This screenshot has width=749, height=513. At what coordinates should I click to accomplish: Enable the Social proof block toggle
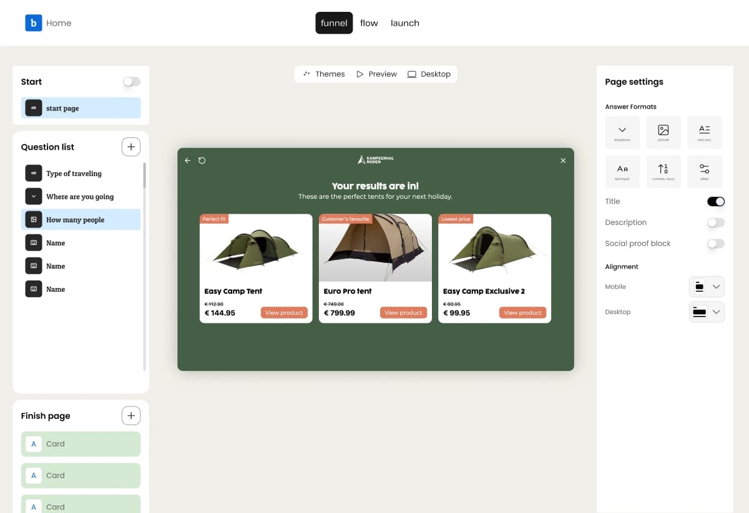tap(716, 244)
